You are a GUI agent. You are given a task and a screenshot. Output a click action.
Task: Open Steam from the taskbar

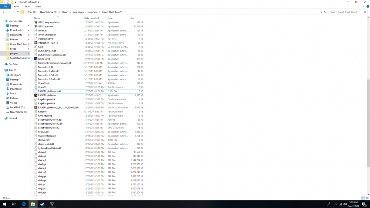pos(42,204)
